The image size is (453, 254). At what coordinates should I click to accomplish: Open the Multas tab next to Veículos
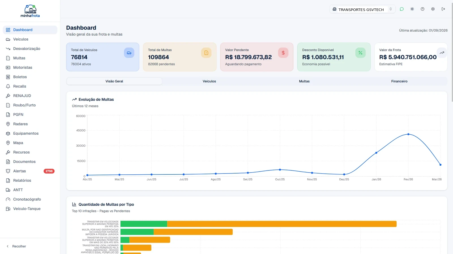click(304, 81)
